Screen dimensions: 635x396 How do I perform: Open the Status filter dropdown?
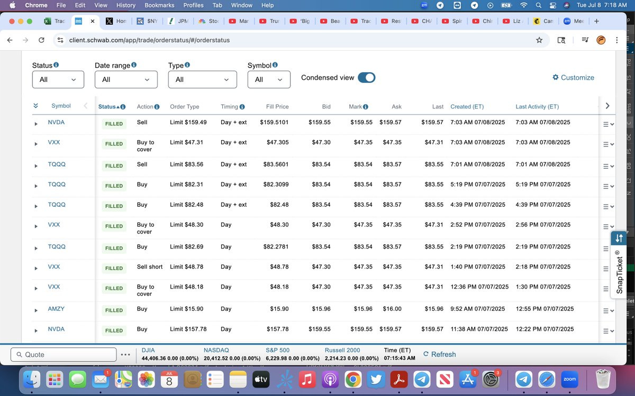pyautogui.click(x=58, y=79)
